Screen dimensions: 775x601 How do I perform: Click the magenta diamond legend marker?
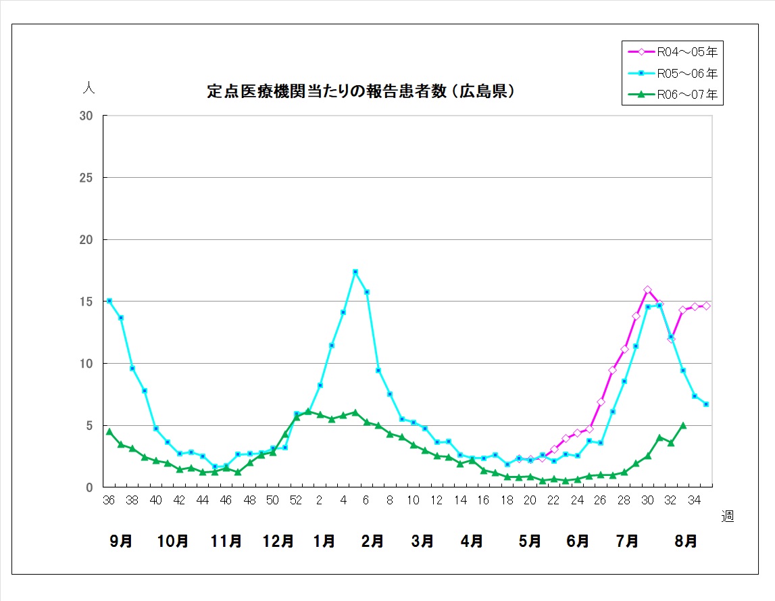pos(641,52)
